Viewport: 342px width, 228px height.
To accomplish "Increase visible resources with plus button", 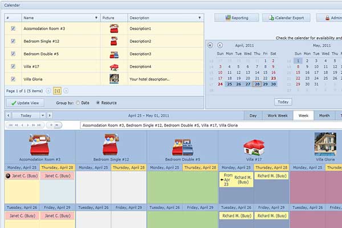I will tap(51, 125).
